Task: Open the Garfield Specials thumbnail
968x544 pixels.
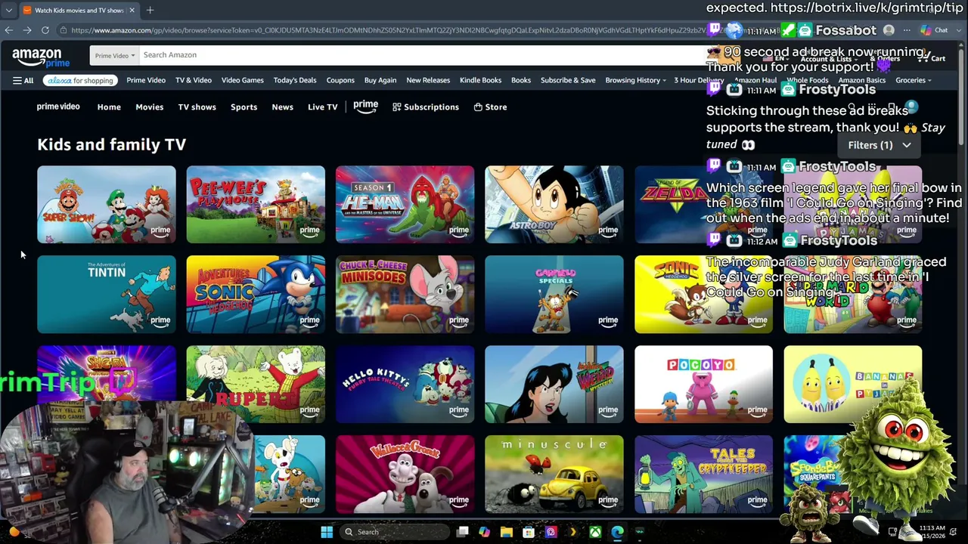Action: click(554, 295)
